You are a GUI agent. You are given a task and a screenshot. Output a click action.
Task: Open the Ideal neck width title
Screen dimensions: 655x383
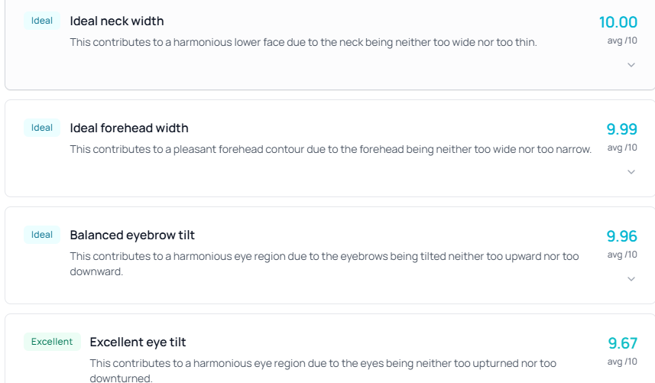click(117, 21)
